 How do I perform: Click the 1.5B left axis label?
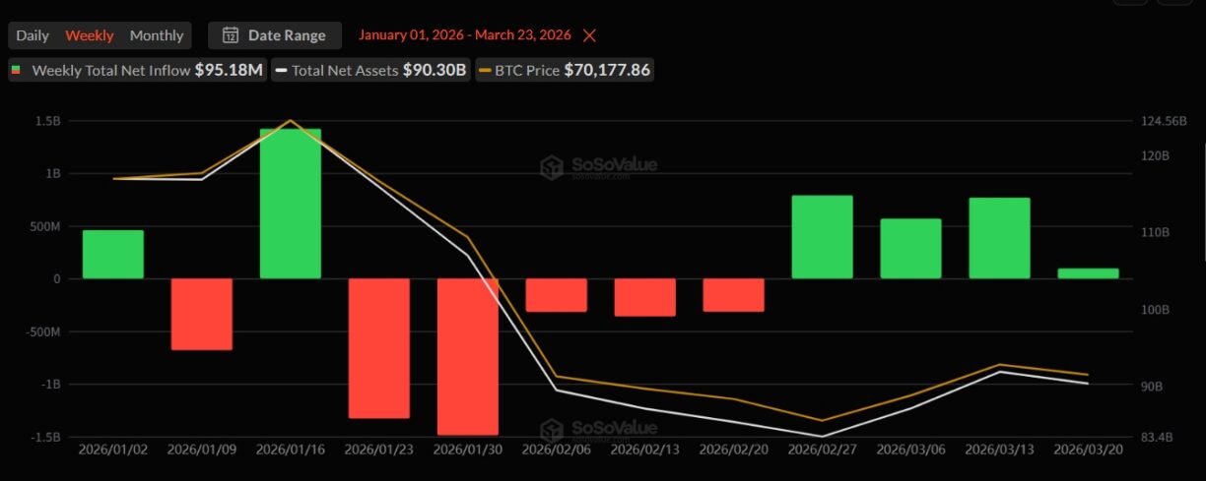point(46,121)
